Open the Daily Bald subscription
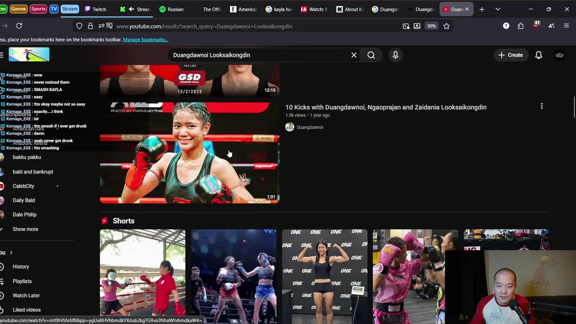The height and width of the screenshot is (324, 576). [x=24, y=200]
